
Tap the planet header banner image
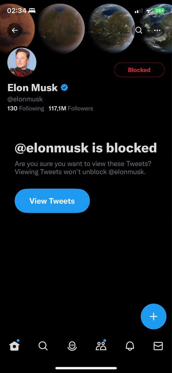click(86, 27)
